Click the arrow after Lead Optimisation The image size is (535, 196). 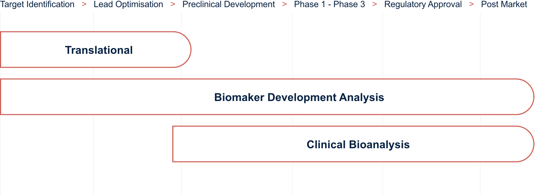pos(173,4)
